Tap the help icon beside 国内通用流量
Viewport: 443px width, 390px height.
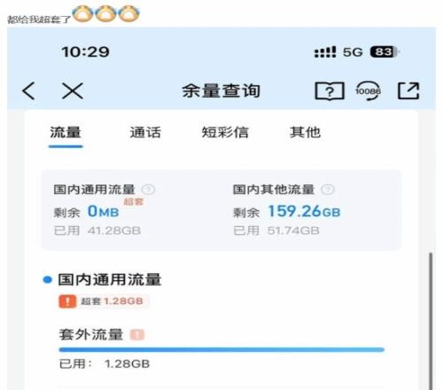(148, 190)
